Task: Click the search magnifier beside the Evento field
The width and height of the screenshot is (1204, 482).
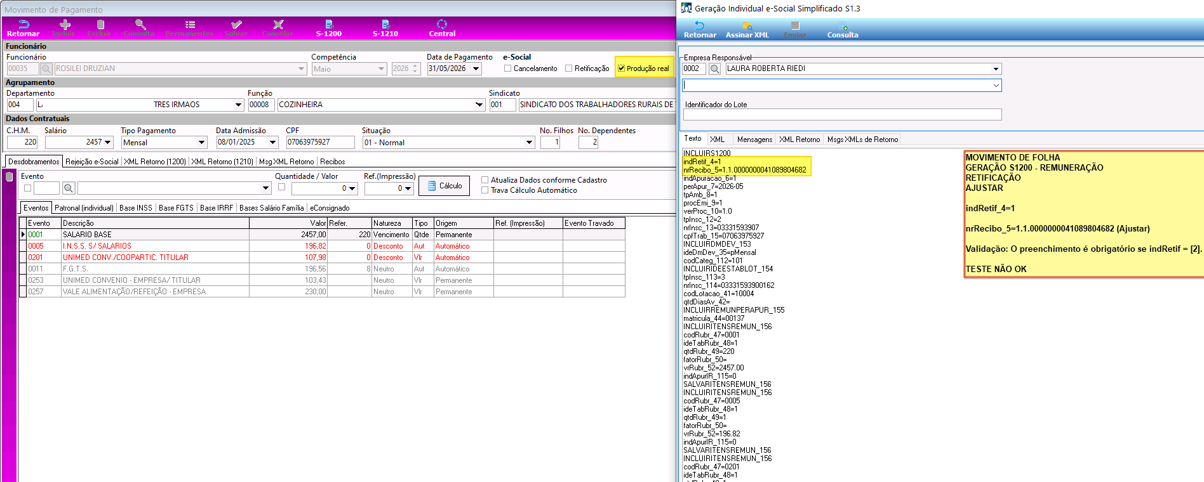Action: 69,188
